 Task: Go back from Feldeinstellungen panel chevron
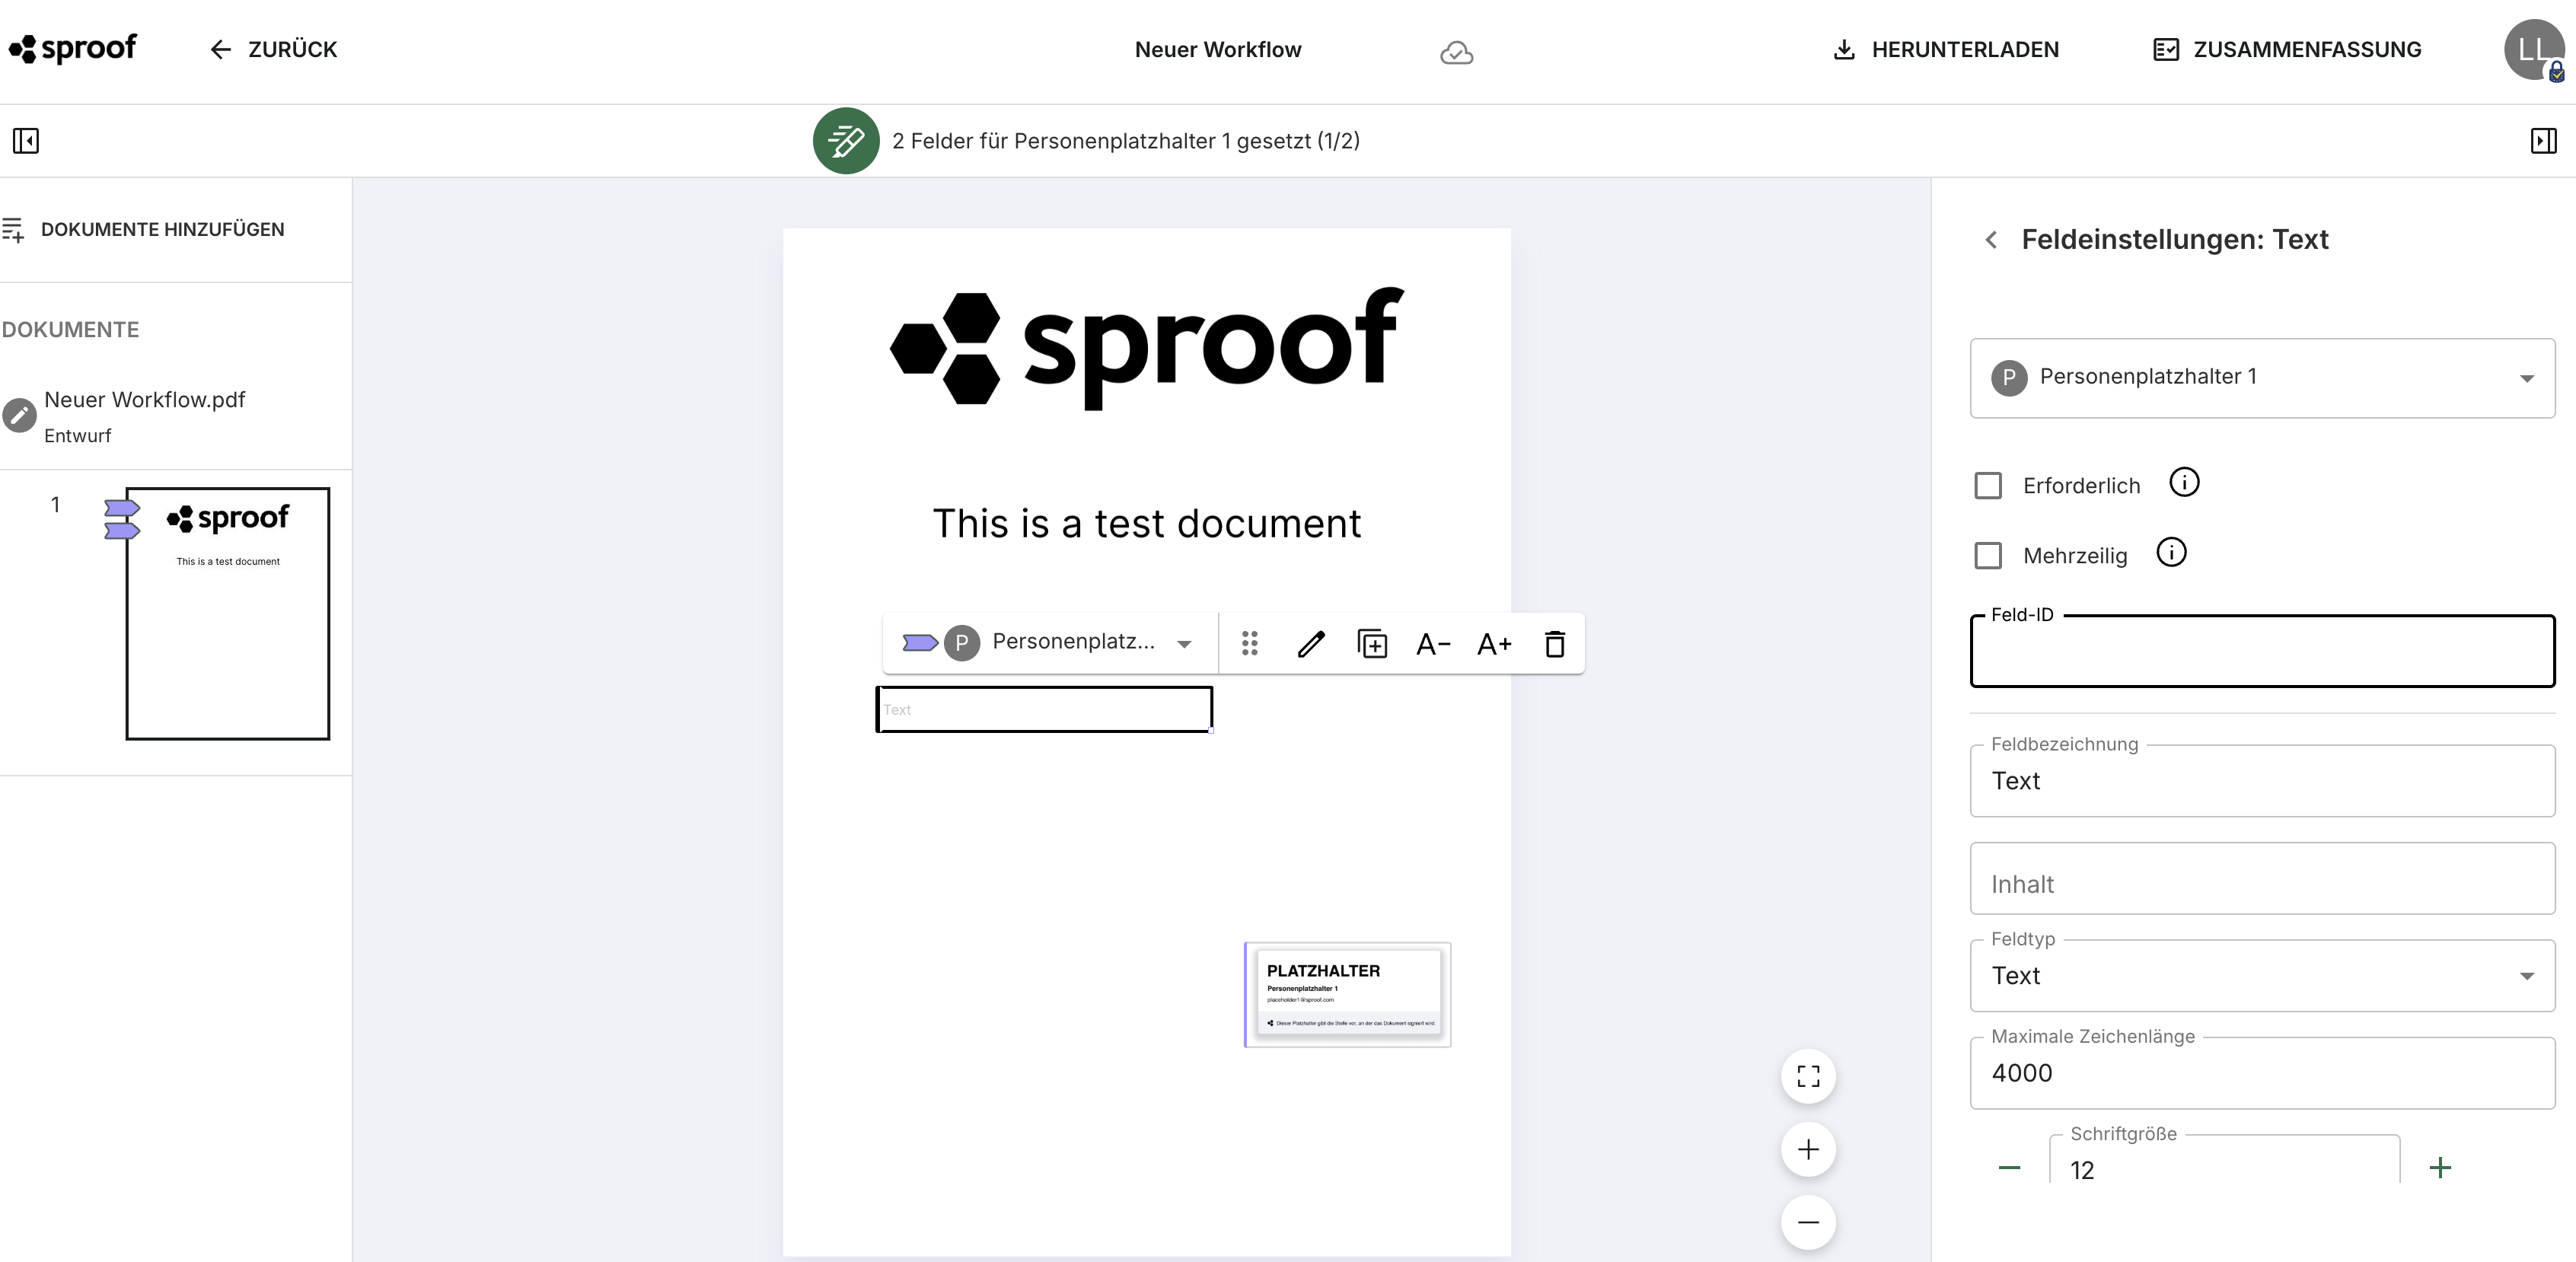(1991, 240)
